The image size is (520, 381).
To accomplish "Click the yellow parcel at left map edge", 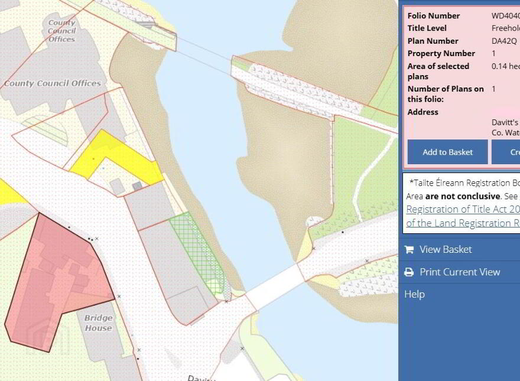I will point(12,193).
